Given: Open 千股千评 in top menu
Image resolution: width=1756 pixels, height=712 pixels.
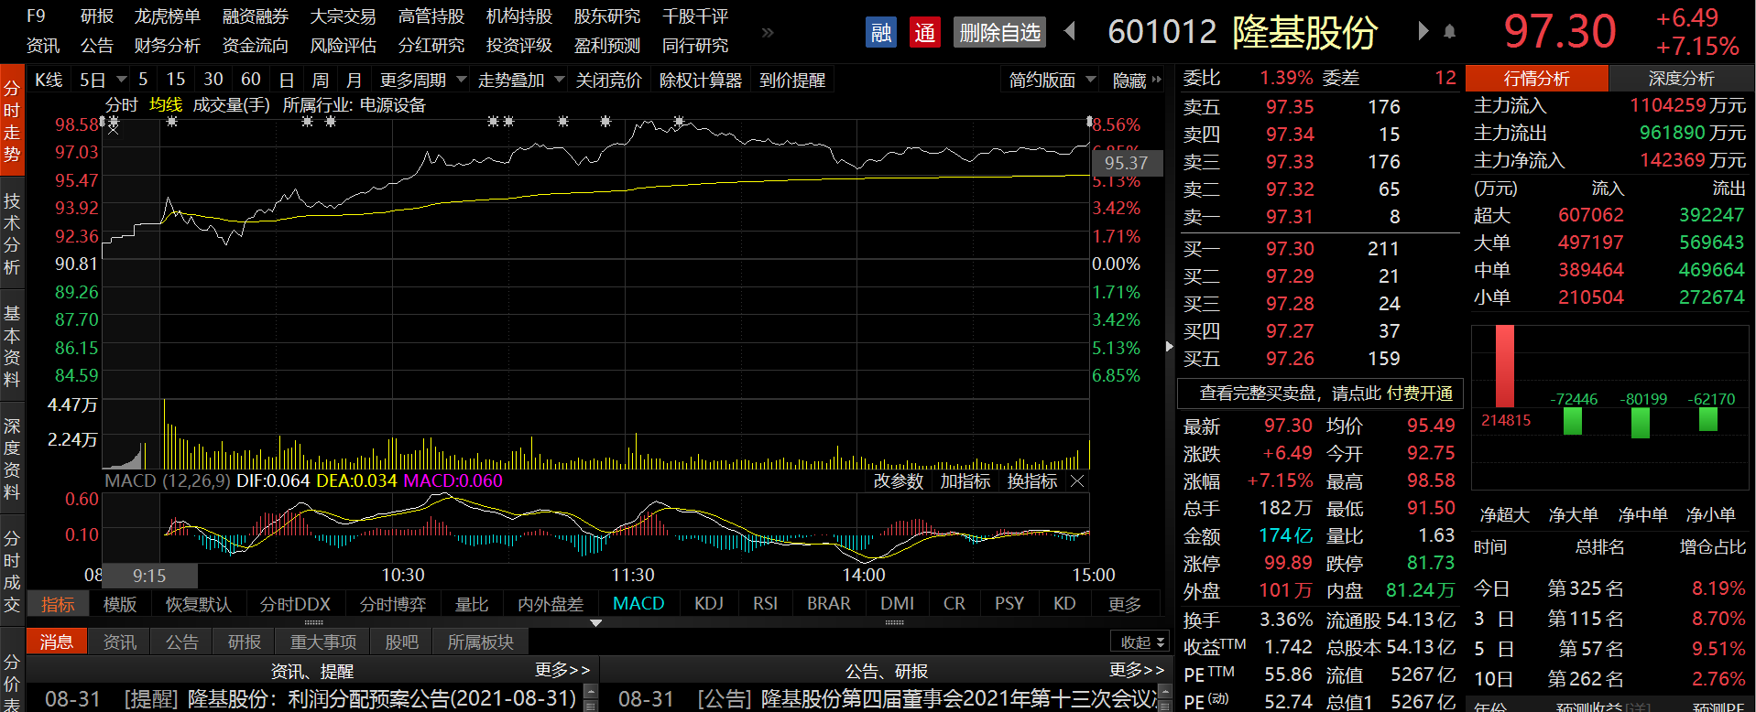Looking at the screenshot, I should pyautogui.click(x=695, y=16).
